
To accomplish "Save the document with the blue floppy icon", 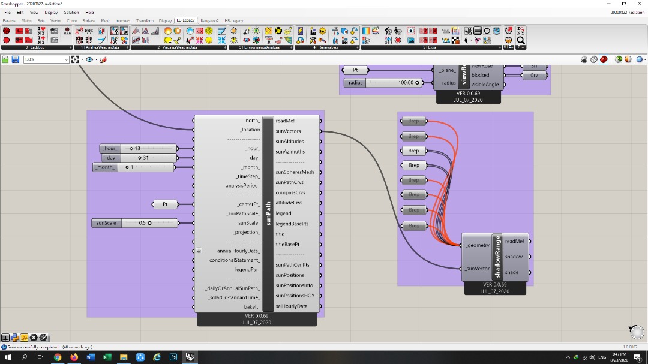I will [x=15, y=59].
